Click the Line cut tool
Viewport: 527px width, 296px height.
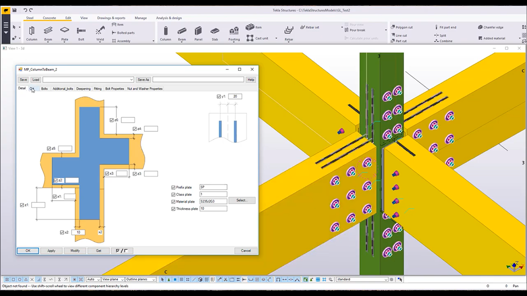click(x=398, y=35)
